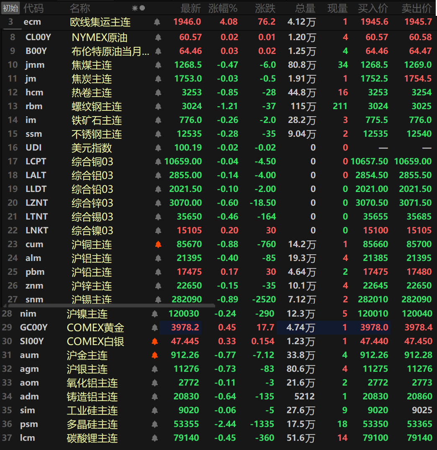Disable the active orange bell for 沪金主连
This screenshot has height=450, width=437.
click(155, 355)
